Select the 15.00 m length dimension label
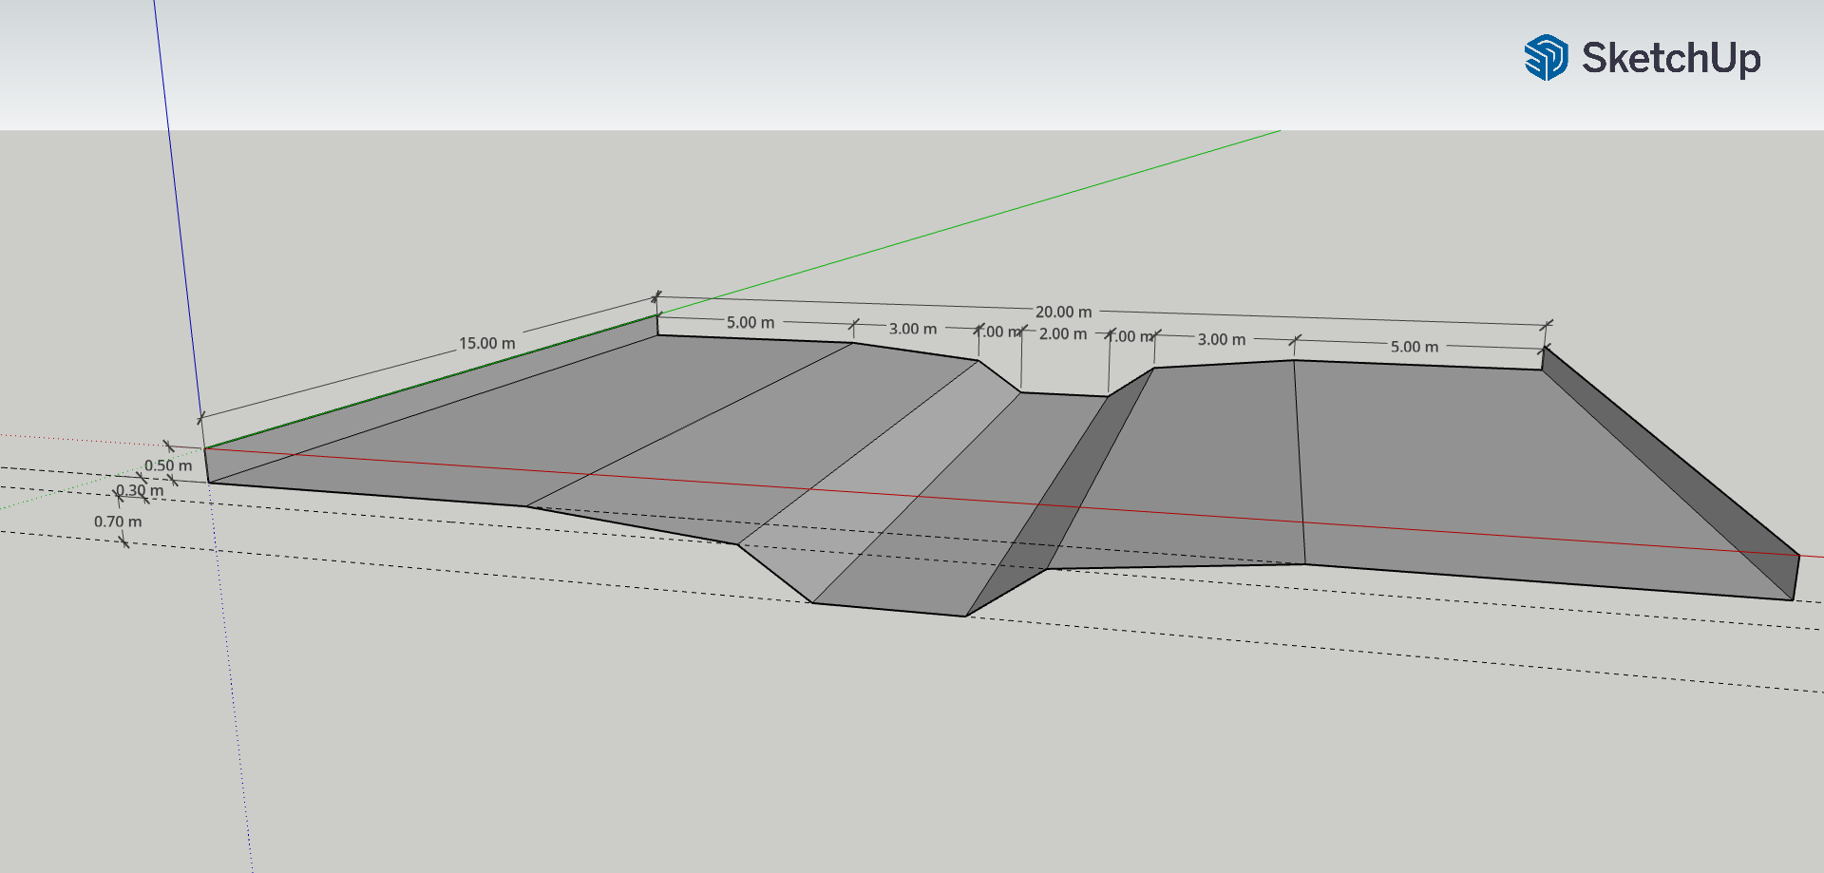Screen dimensions: 1824x873 pyautogui.click(x=486, y=343)
